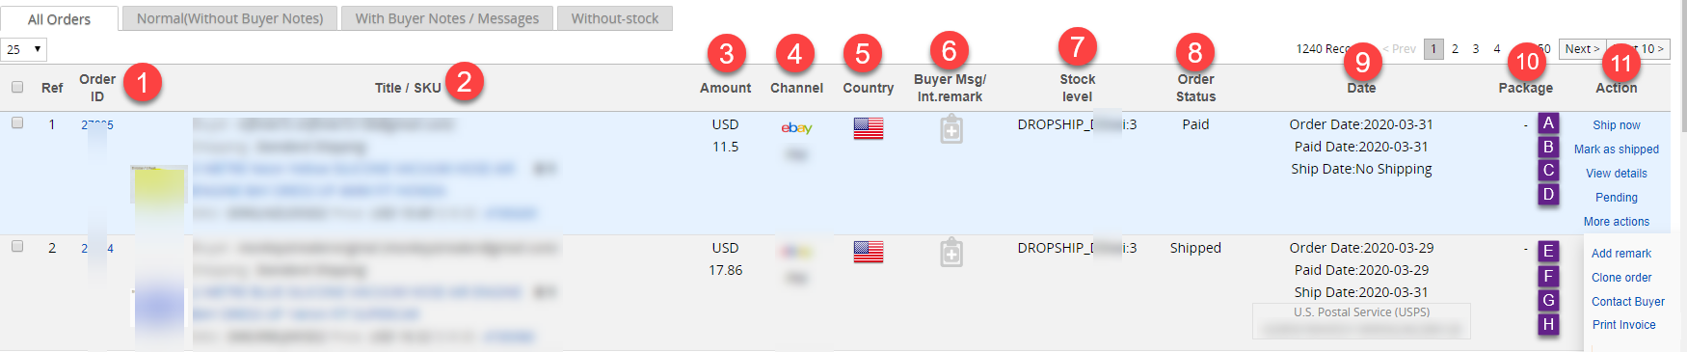This screenshot has width=1687, height=352.
Task: Go to page 2 in pagination
Action: [x=1455, y=49]
